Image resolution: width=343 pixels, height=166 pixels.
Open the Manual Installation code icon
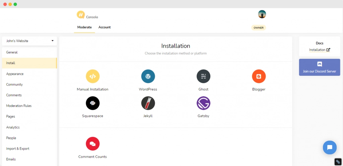click(x=92, y=76)
